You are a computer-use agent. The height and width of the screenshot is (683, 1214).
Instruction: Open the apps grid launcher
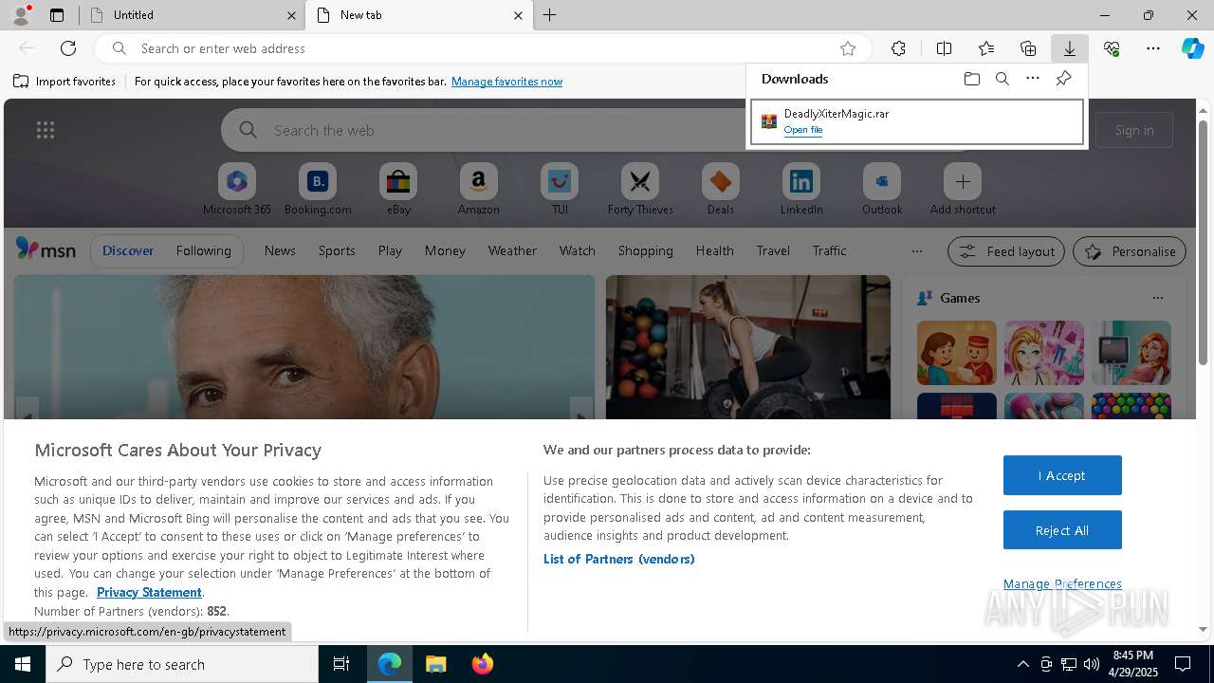click(45, 130)
